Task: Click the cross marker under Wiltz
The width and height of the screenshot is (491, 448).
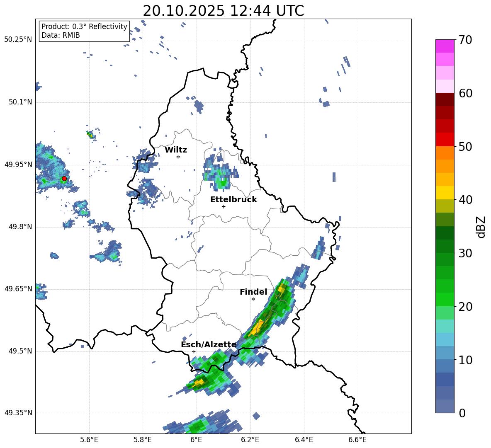Action: click(178, 157)
